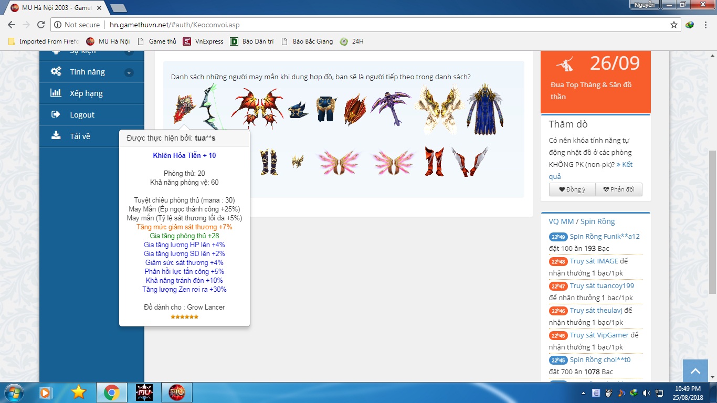Viewport: 717px width, 403px height.
Task: Click Spin Rồng choi**t0 entry
Action: (x=600, y=360)
